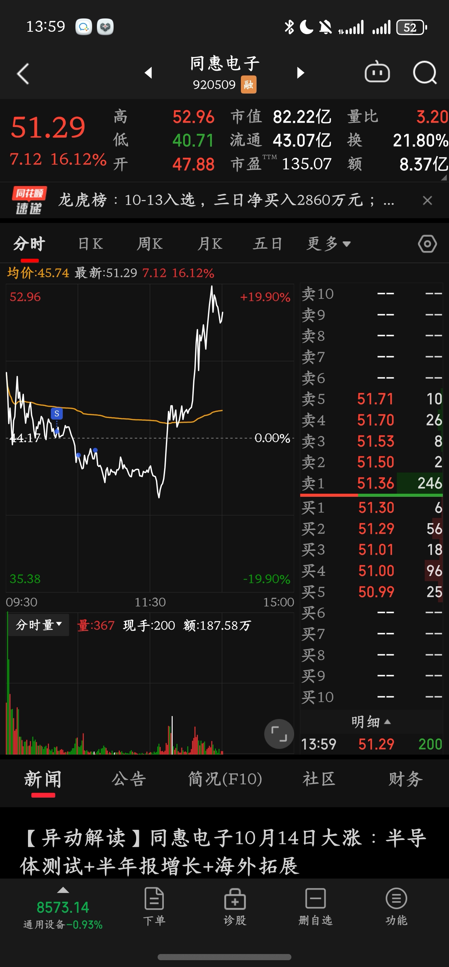449x967 pixels.
Task: Switch to the next stock with the right triangle
Action: point(301,72)
